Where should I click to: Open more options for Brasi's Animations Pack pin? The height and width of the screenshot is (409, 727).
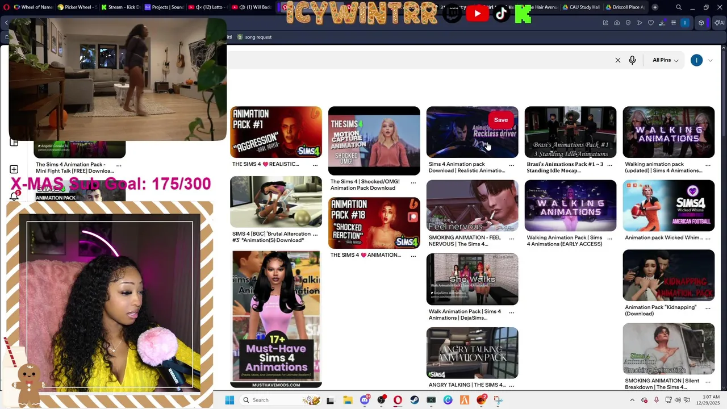pos(609,165)
